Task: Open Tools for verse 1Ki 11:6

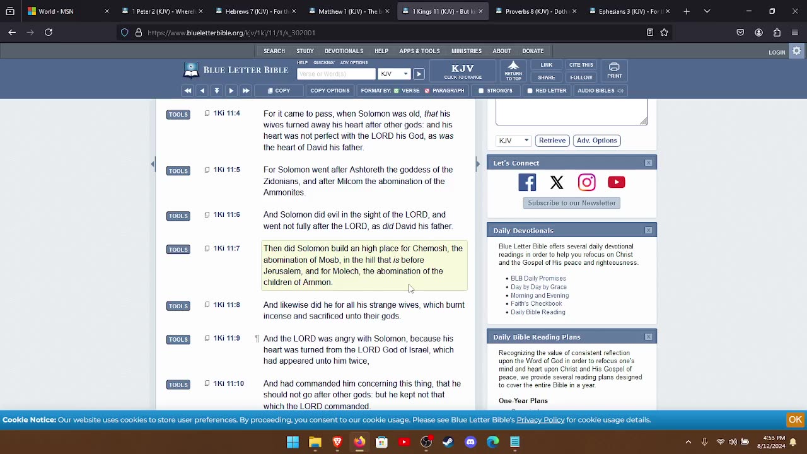Action: (178, 216)
